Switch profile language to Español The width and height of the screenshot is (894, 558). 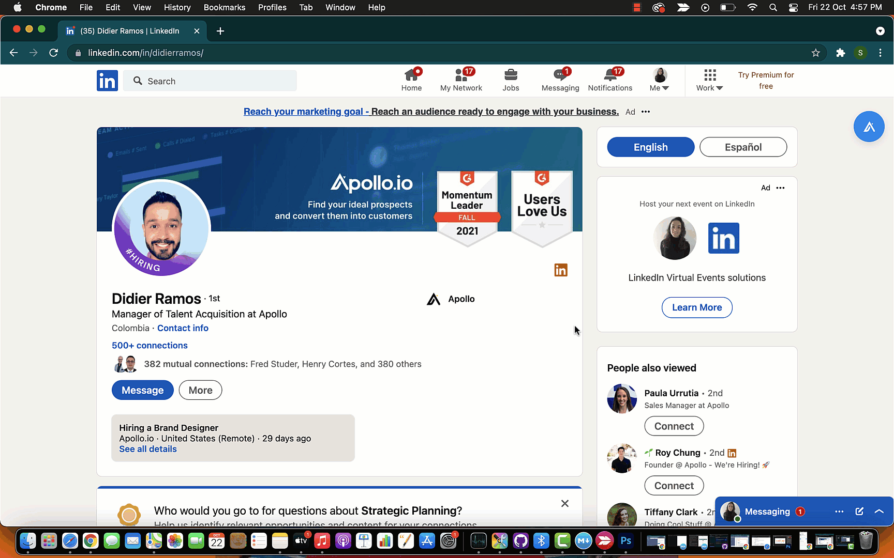tap(743, 147)
